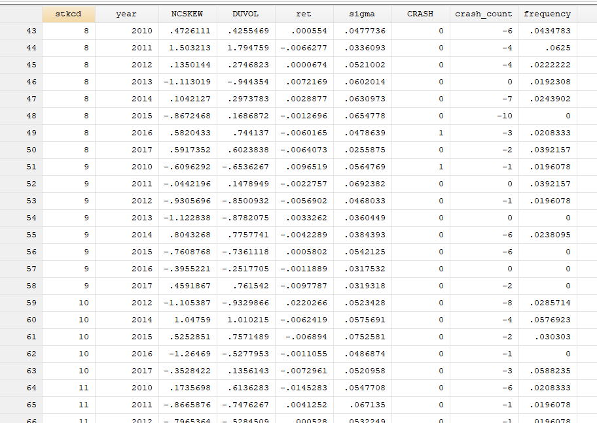Screen dimensions: 597x423
Task: Select the ret column header
Action: point(304,14)
